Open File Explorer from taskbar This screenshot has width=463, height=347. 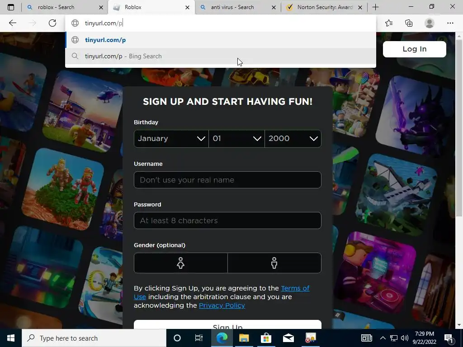click(x=244, y=338)
